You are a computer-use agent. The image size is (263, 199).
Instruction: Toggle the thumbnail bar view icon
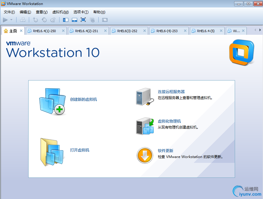coord(75,20)
